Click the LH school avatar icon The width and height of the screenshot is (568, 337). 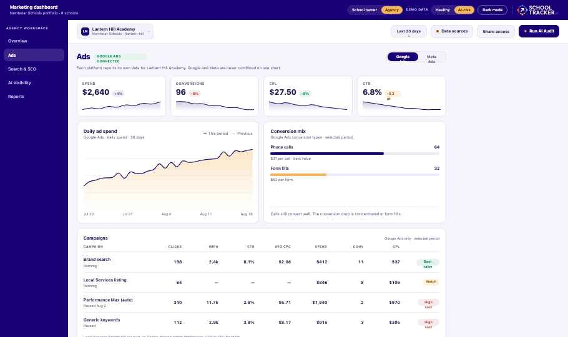(x=85, y=32)
